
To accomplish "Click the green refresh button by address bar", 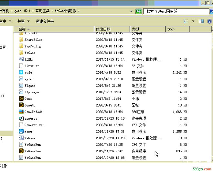I will coord(139,11).
